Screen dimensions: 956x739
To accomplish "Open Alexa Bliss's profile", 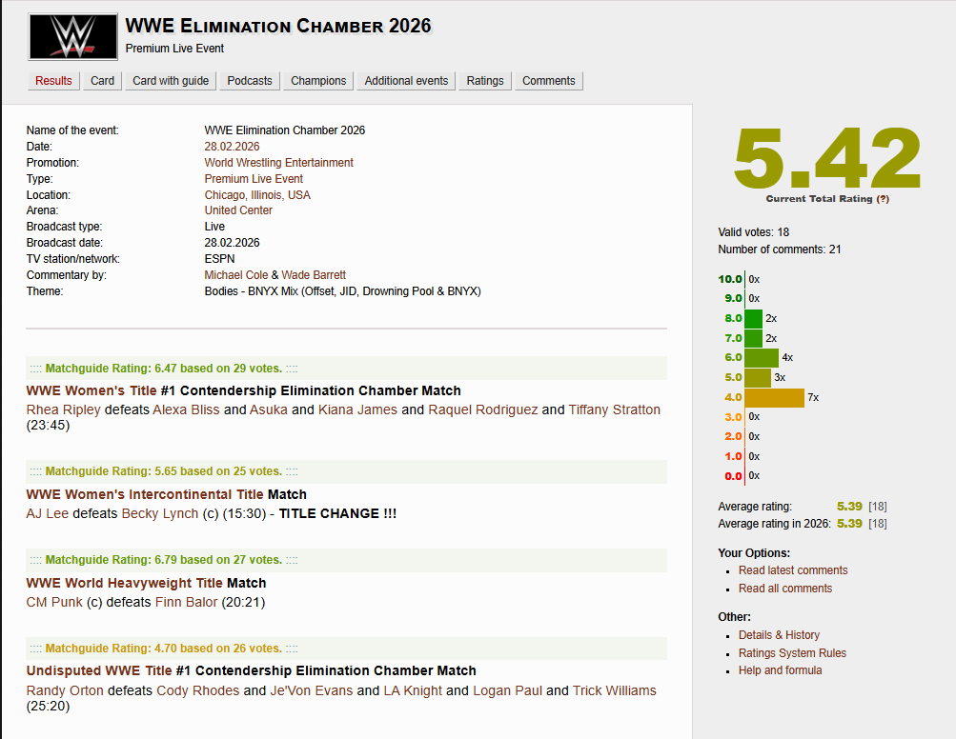I will [x=186, y=409].
